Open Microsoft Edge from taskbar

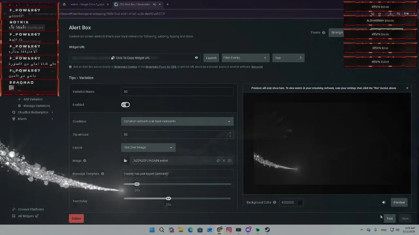[x=191, y=230]
